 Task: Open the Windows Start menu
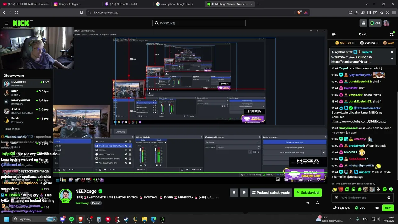[x=7, y=219]
